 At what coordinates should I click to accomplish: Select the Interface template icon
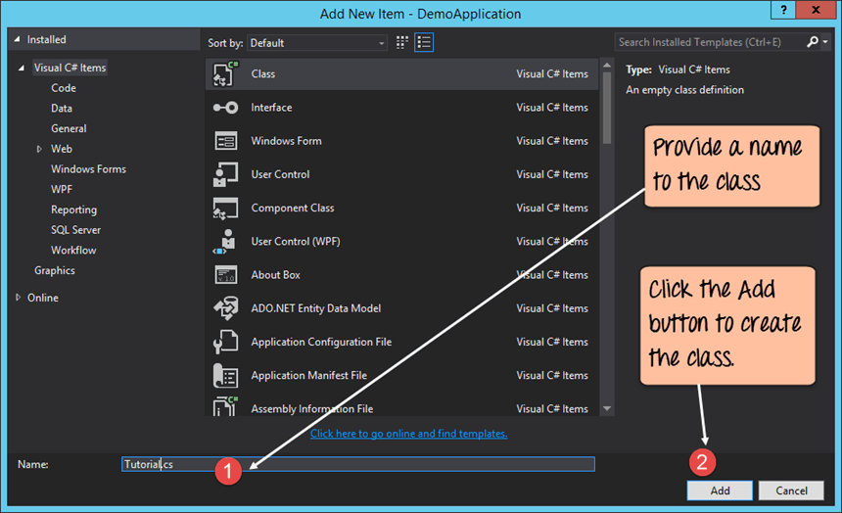point(226,108)
